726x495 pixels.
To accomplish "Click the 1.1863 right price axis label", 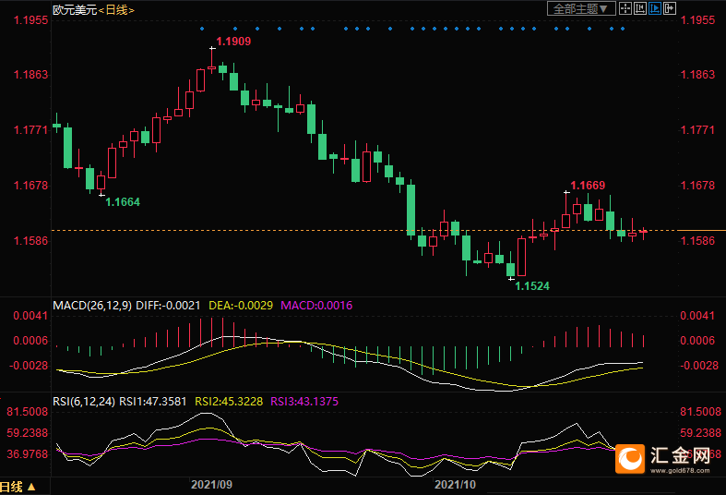I will click(697, 75).
